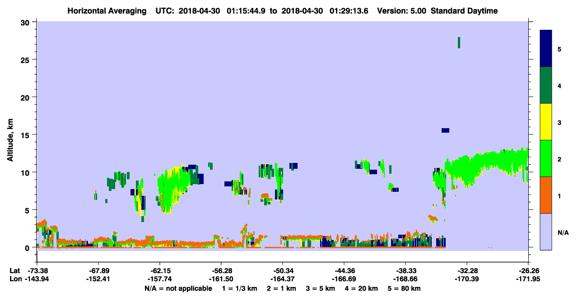
Task: Click the 'Version: 5.00' text
Action: coord(402,11)
